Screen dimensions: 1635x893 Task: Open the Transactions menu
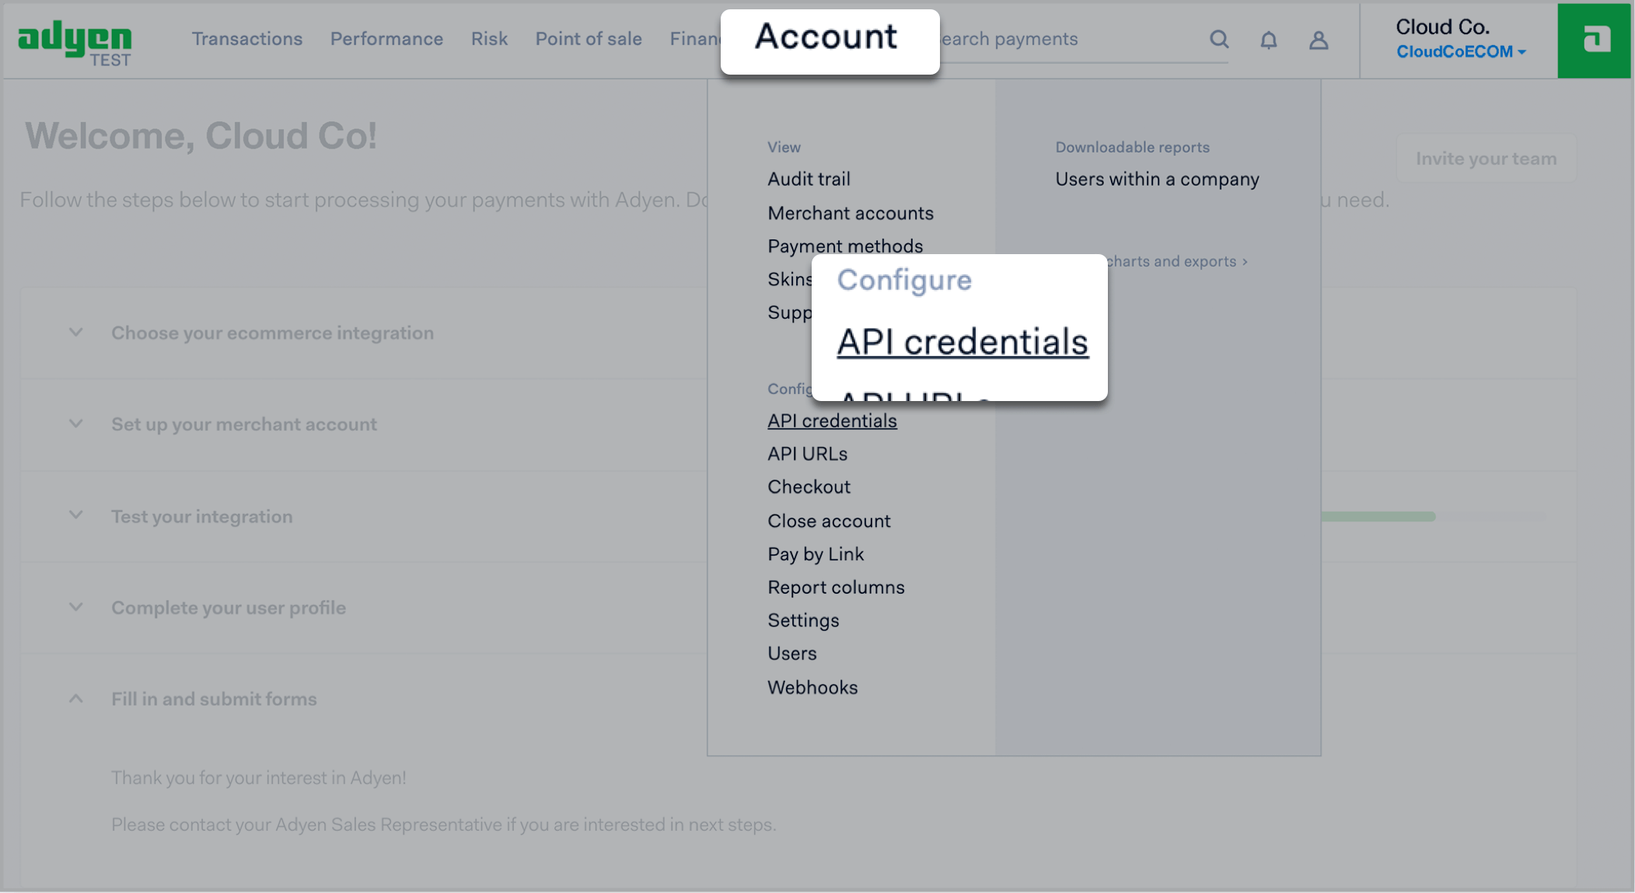coord(246,39)
